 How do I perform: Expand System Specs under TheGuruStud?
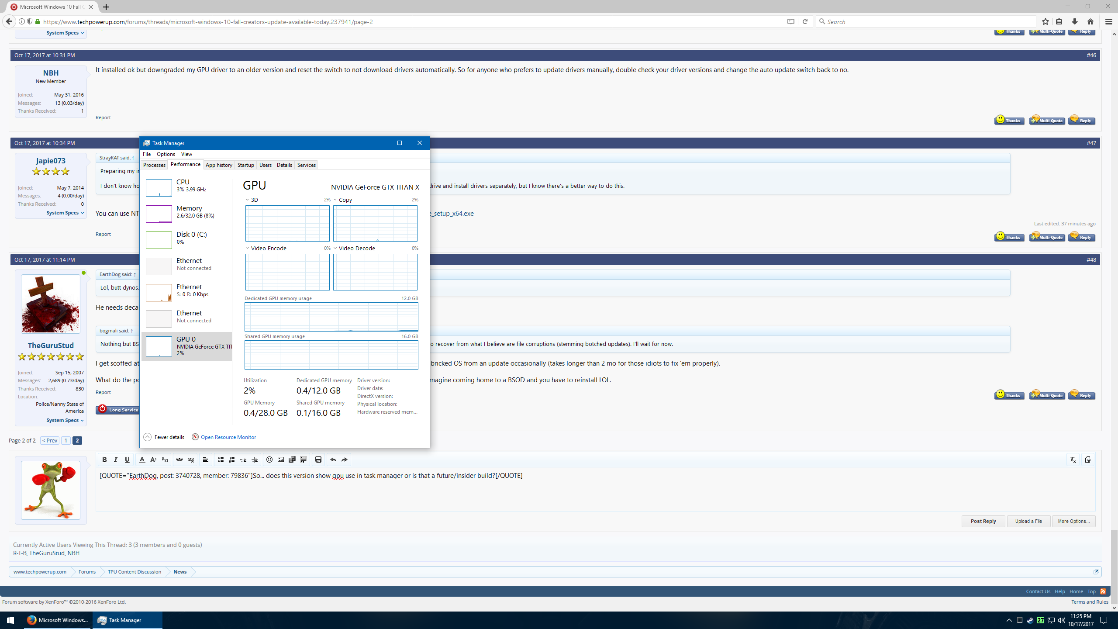pyautogui.click(x=65, y=421)
